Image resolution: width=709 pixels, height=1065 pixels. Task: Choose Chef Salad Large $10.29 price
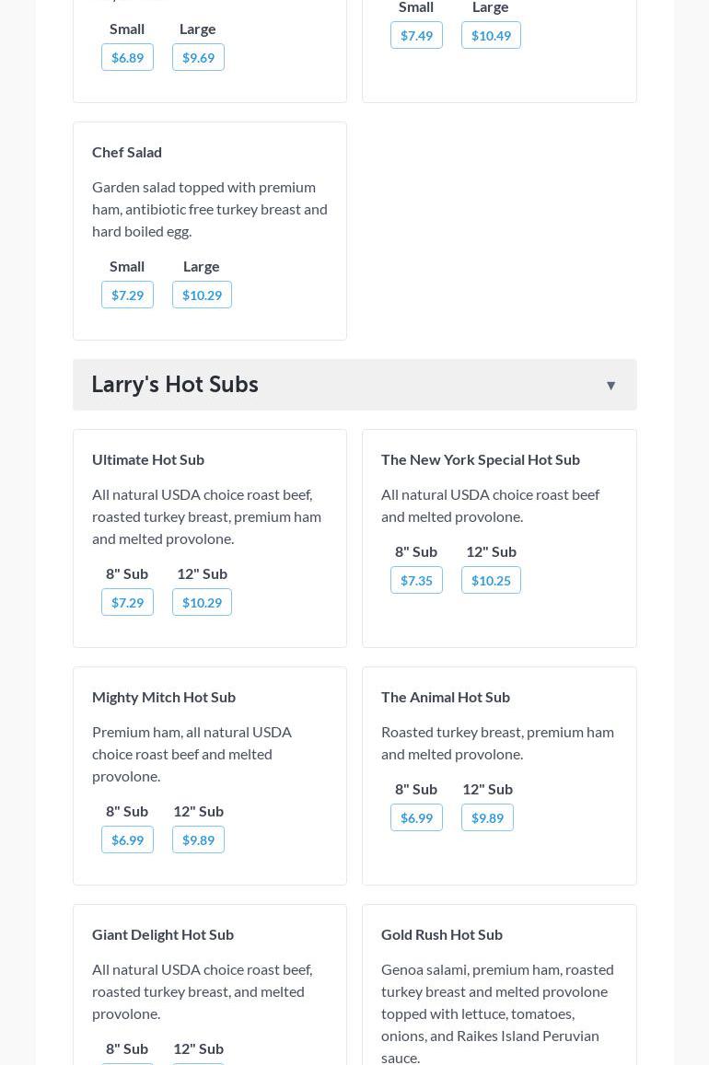(202, 295)
